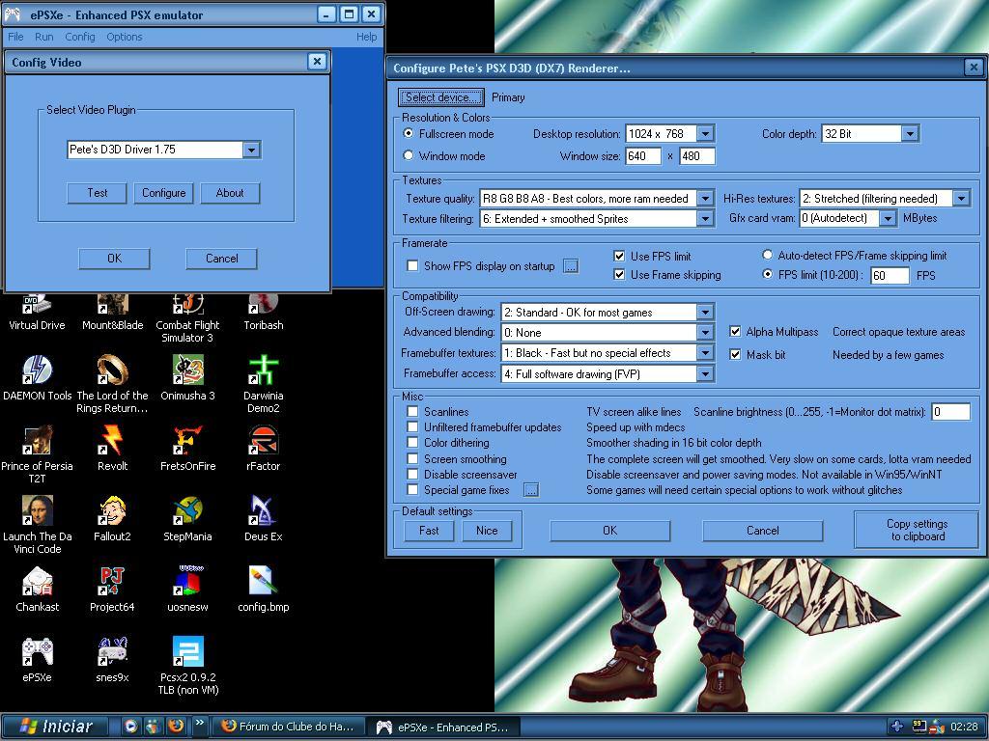Select the Pcsx2 0.9.2 TLB icon
Screen dimensions: 989x741
click(x=187, y=666)
